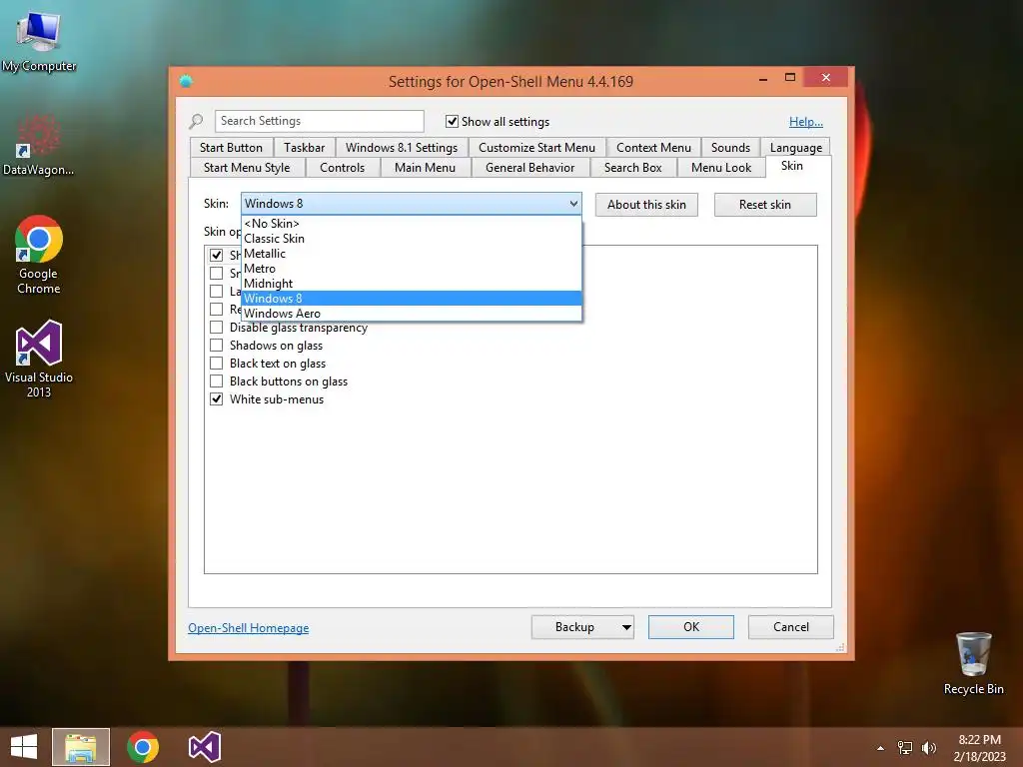1023x767 pixels.
Task: Click the Open-Shell title bar icon
Action: [186, 81]
